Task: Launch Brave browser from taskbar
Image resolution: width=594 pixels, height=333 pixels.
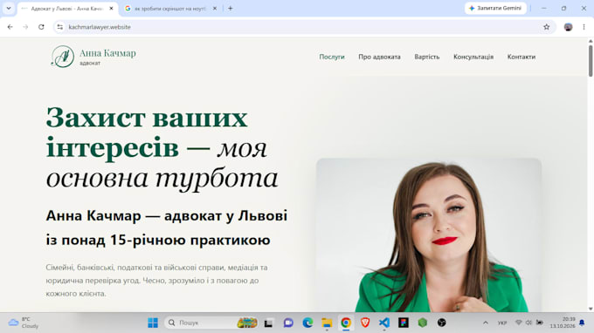Action: (x=365, y=323)
